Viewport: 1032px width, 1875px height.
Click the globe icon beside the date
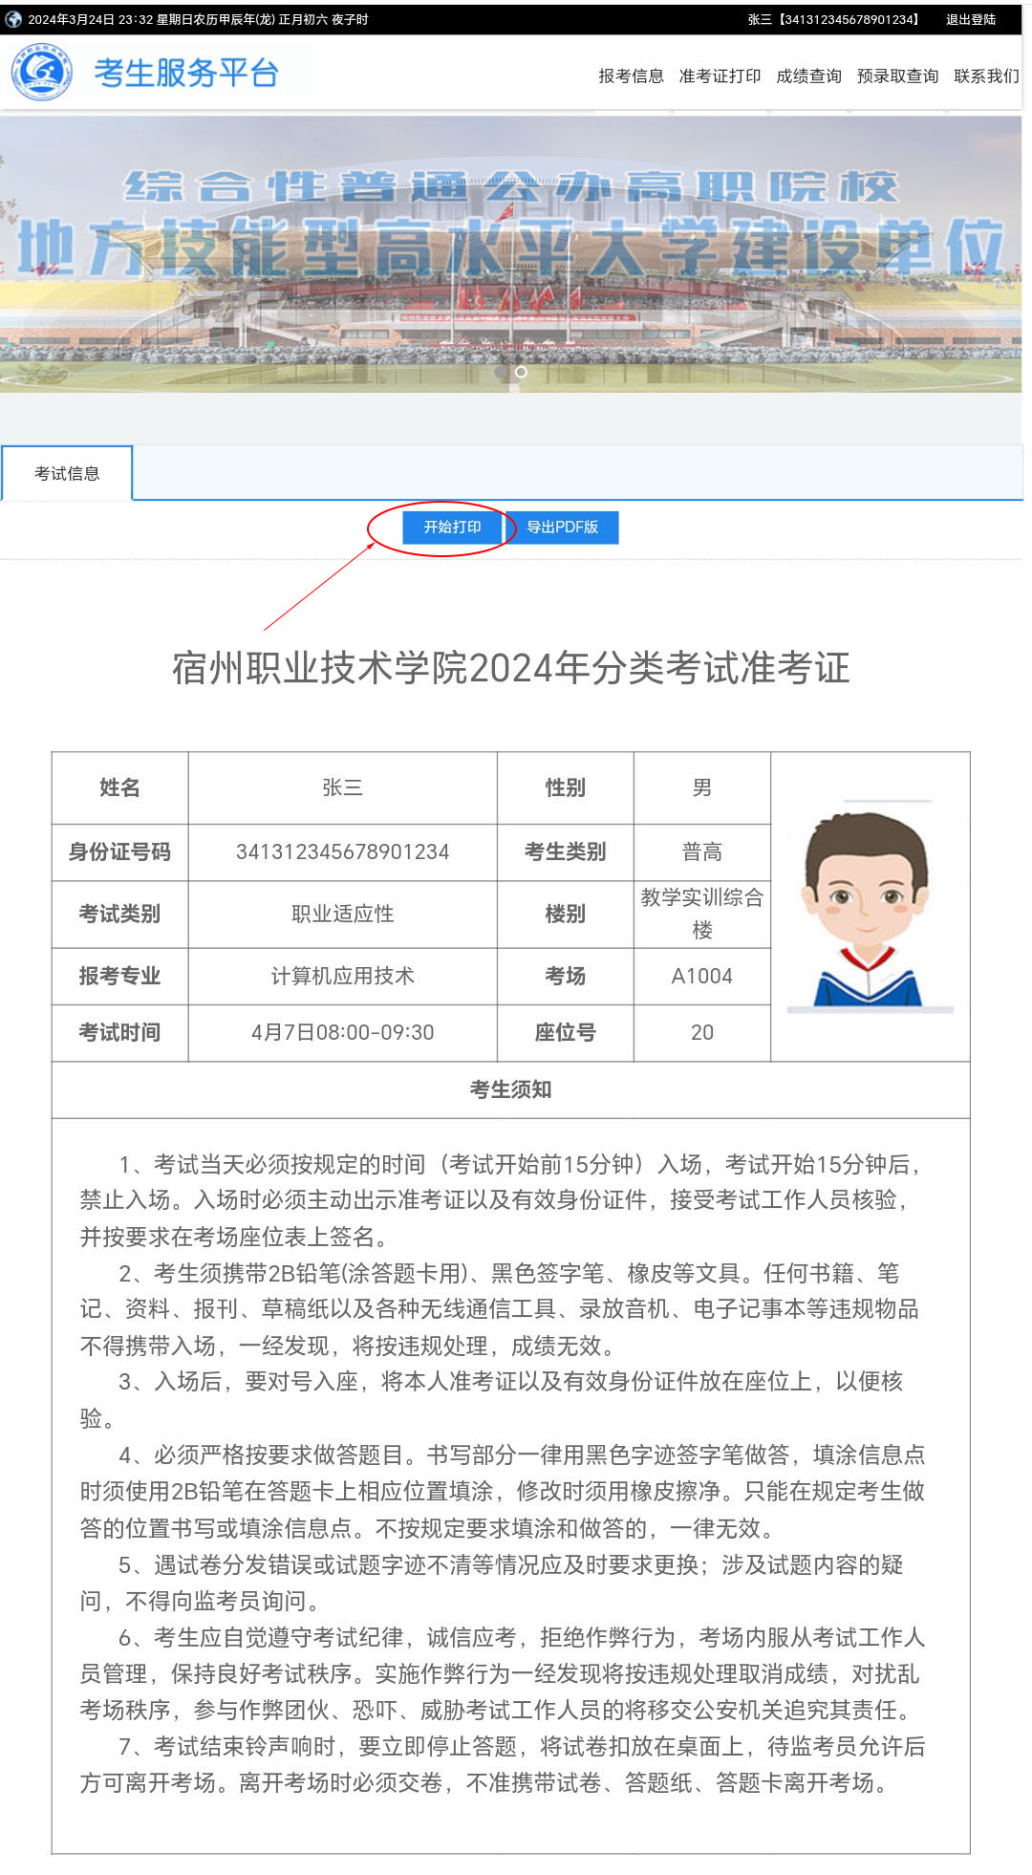tap(13, 19)
